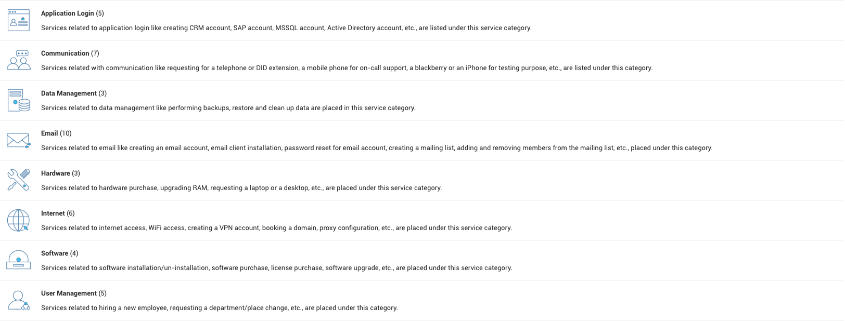Image resolution: width=845 pixels, height=321 pixels.
Task: Click the Email envelope icon
Action: coord(19,140)
